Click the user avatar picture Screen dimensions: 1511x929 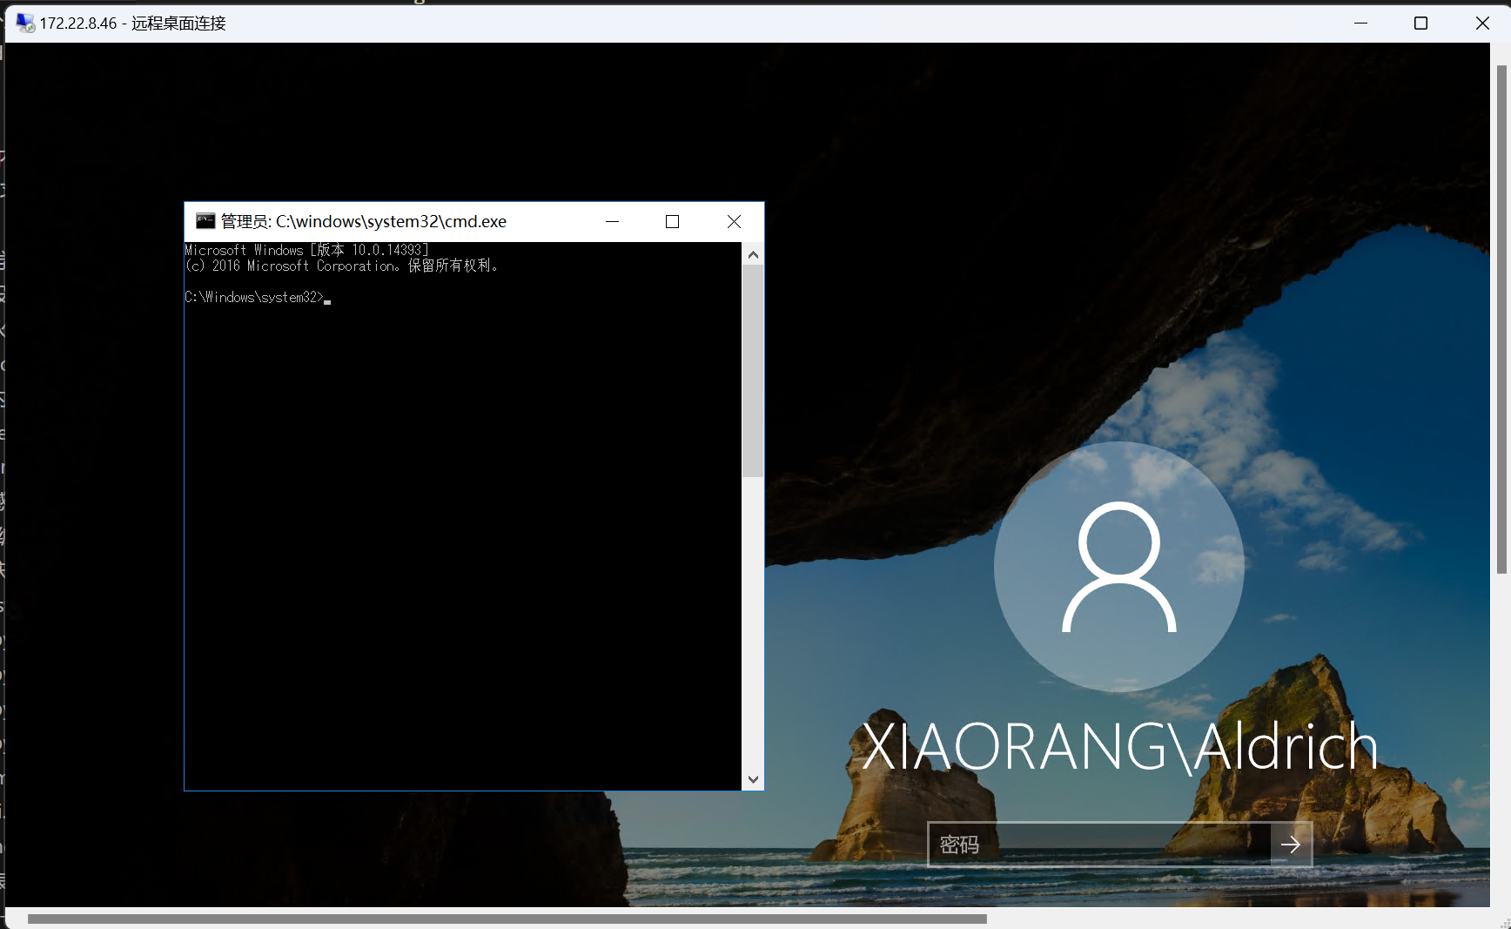coord(1118,567)
